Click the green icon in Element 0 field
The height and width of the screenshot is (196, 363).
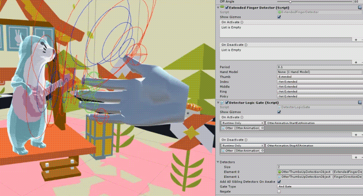click(x=280, y=172)
